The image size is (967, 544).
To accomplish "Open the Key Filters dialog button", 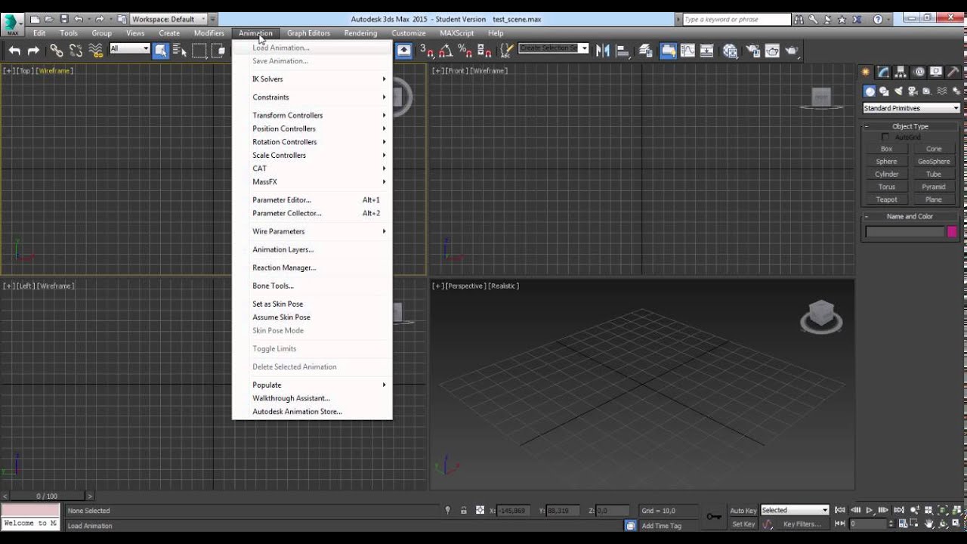I will (802, 524).
